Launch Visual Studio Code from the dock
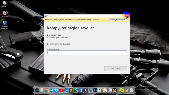169x95 pixels. (66, 90)
